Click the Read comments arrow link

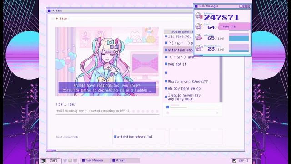point(67,137)
